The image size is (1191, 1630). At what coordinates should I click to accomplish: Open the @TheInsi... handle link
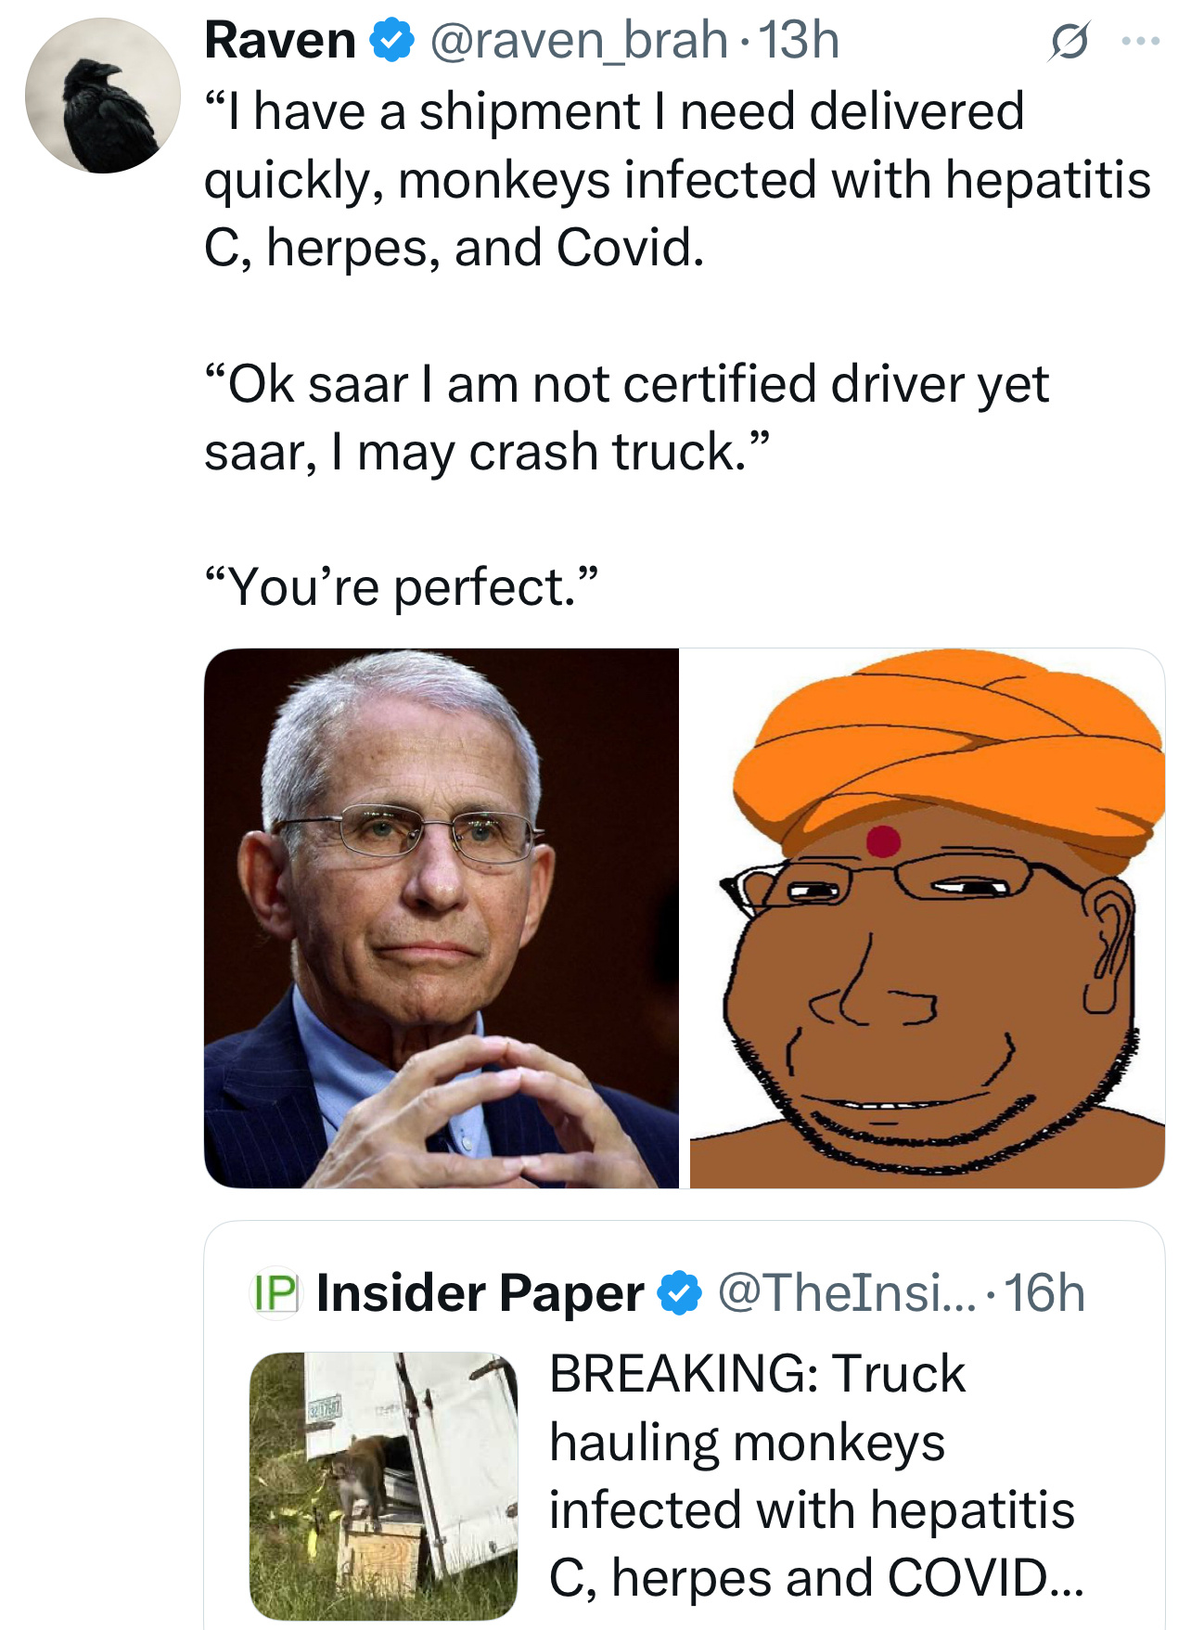(x=846, y=1293)
